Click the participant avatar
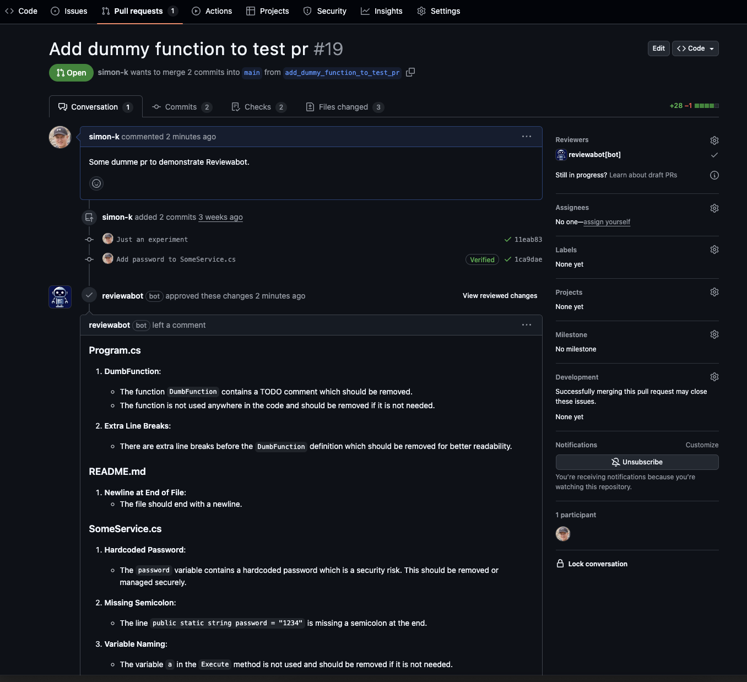Image resolution: width=747 pixels, height=682 pixels. click(x=563, y=534)
